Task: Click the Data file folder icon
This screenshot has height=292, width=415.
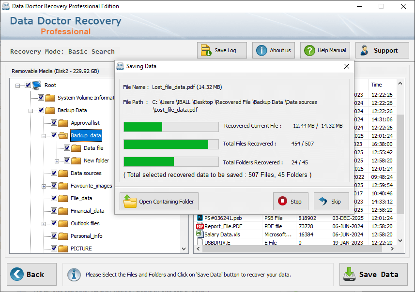Action: coord(76,148)
